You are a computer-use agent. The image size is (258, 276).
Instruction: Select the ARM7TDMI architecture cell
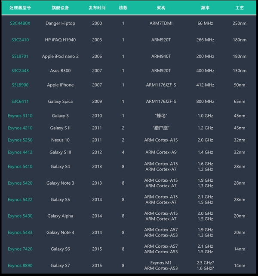click(161, 23)
